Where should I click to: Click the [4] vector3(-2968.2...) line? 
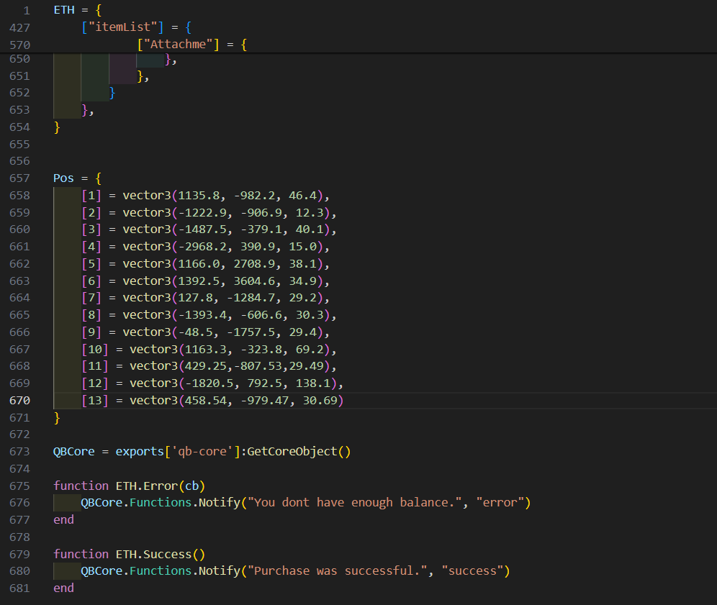pos(205,247)
